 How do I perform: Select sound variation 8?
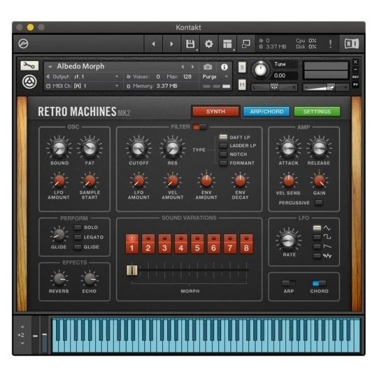click(x=246, y=244)
